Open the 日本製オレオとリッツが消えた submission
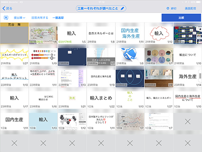 tap(101, 121)
